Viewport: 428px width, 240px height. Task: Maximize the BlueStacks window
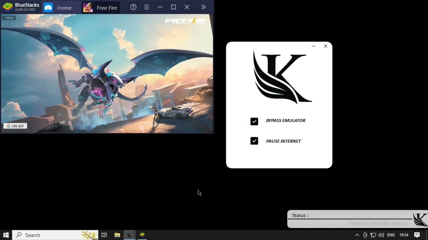pyautogui.click(x=173, y=7)
